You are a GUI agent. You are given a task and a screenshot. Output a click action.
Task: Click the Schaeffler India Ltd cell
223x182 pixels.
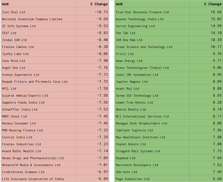(x=38, y=110)
